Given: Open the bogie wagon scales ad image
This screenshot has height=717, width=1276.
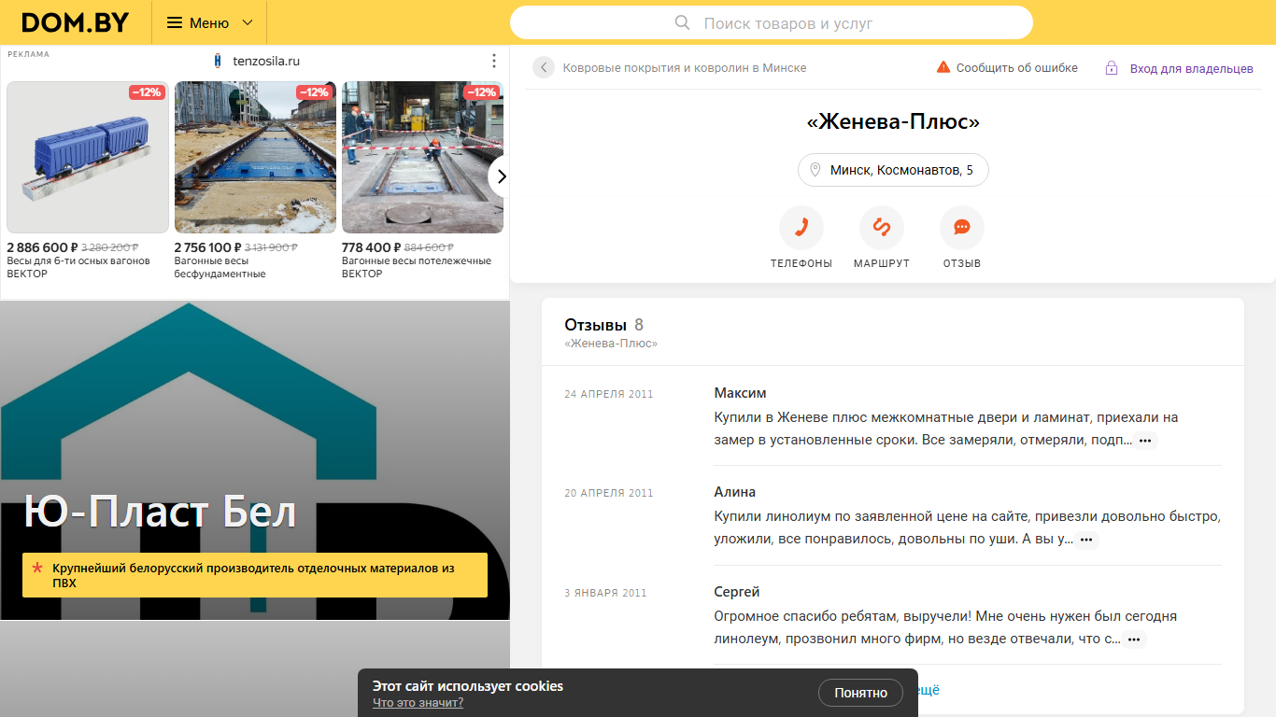Looking at the screenshot, I should (x=422, y=157).
